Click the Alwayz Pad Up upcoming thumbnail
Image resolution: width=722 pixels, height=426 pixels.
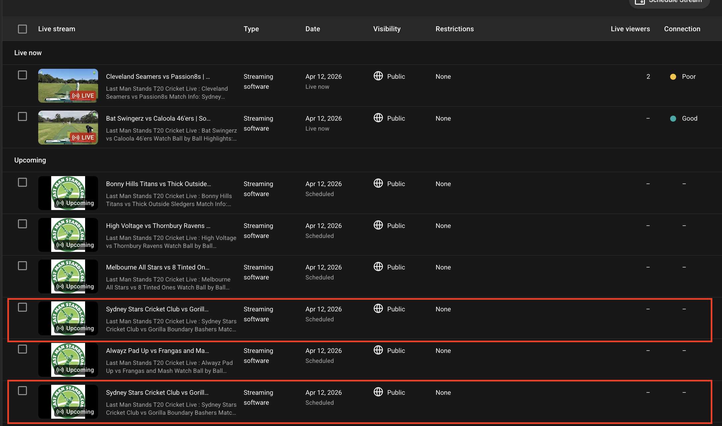(x=68, y=360)
